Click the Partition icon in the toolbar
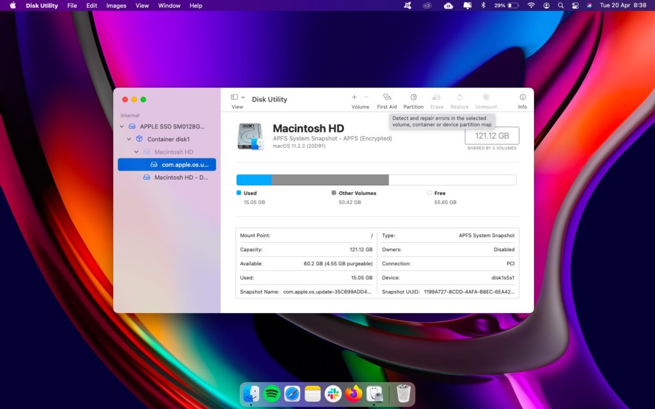This screenshot has width=655, height=409. pos(413,99)
